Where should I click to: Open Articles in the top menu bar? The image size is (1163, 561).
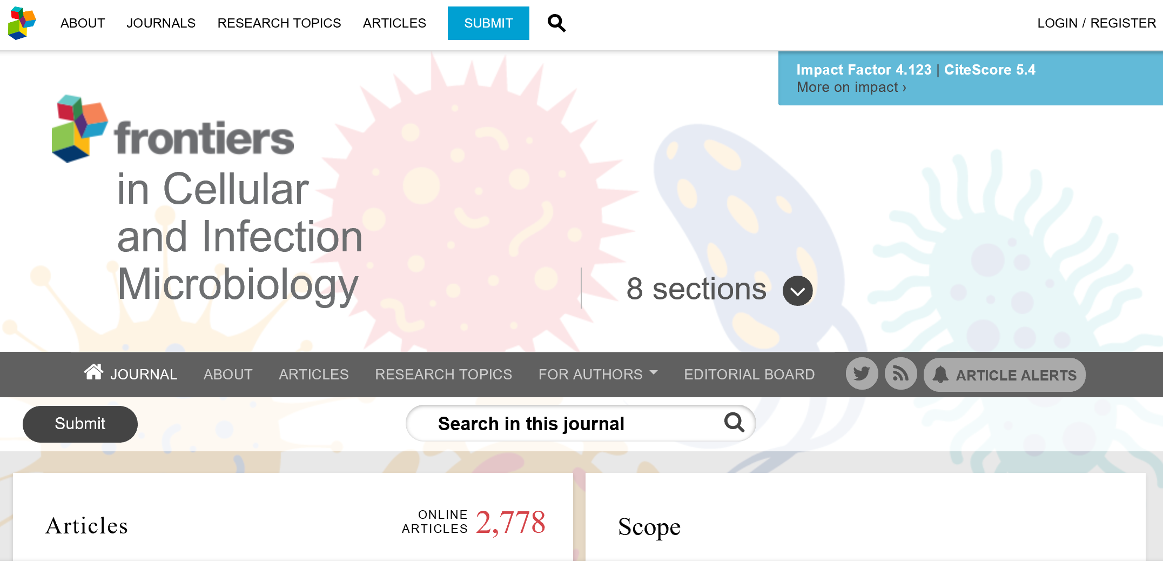click(394, 23)
